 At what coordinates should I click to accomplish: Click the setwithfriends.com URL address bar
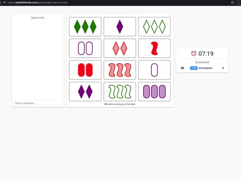click(38, 3)
